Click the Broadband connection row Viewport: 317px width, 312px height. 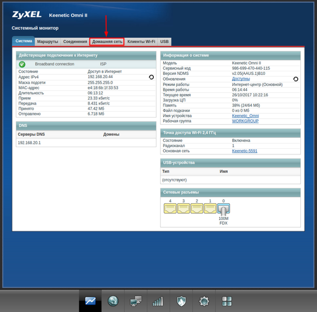(x=86, y=64)
